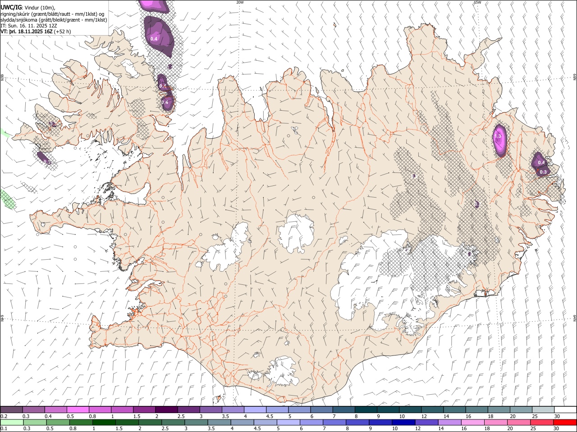Select the snow legend swatch between 1 and 1.5
This screenshot has height=432, width=577.
point(122,410)
